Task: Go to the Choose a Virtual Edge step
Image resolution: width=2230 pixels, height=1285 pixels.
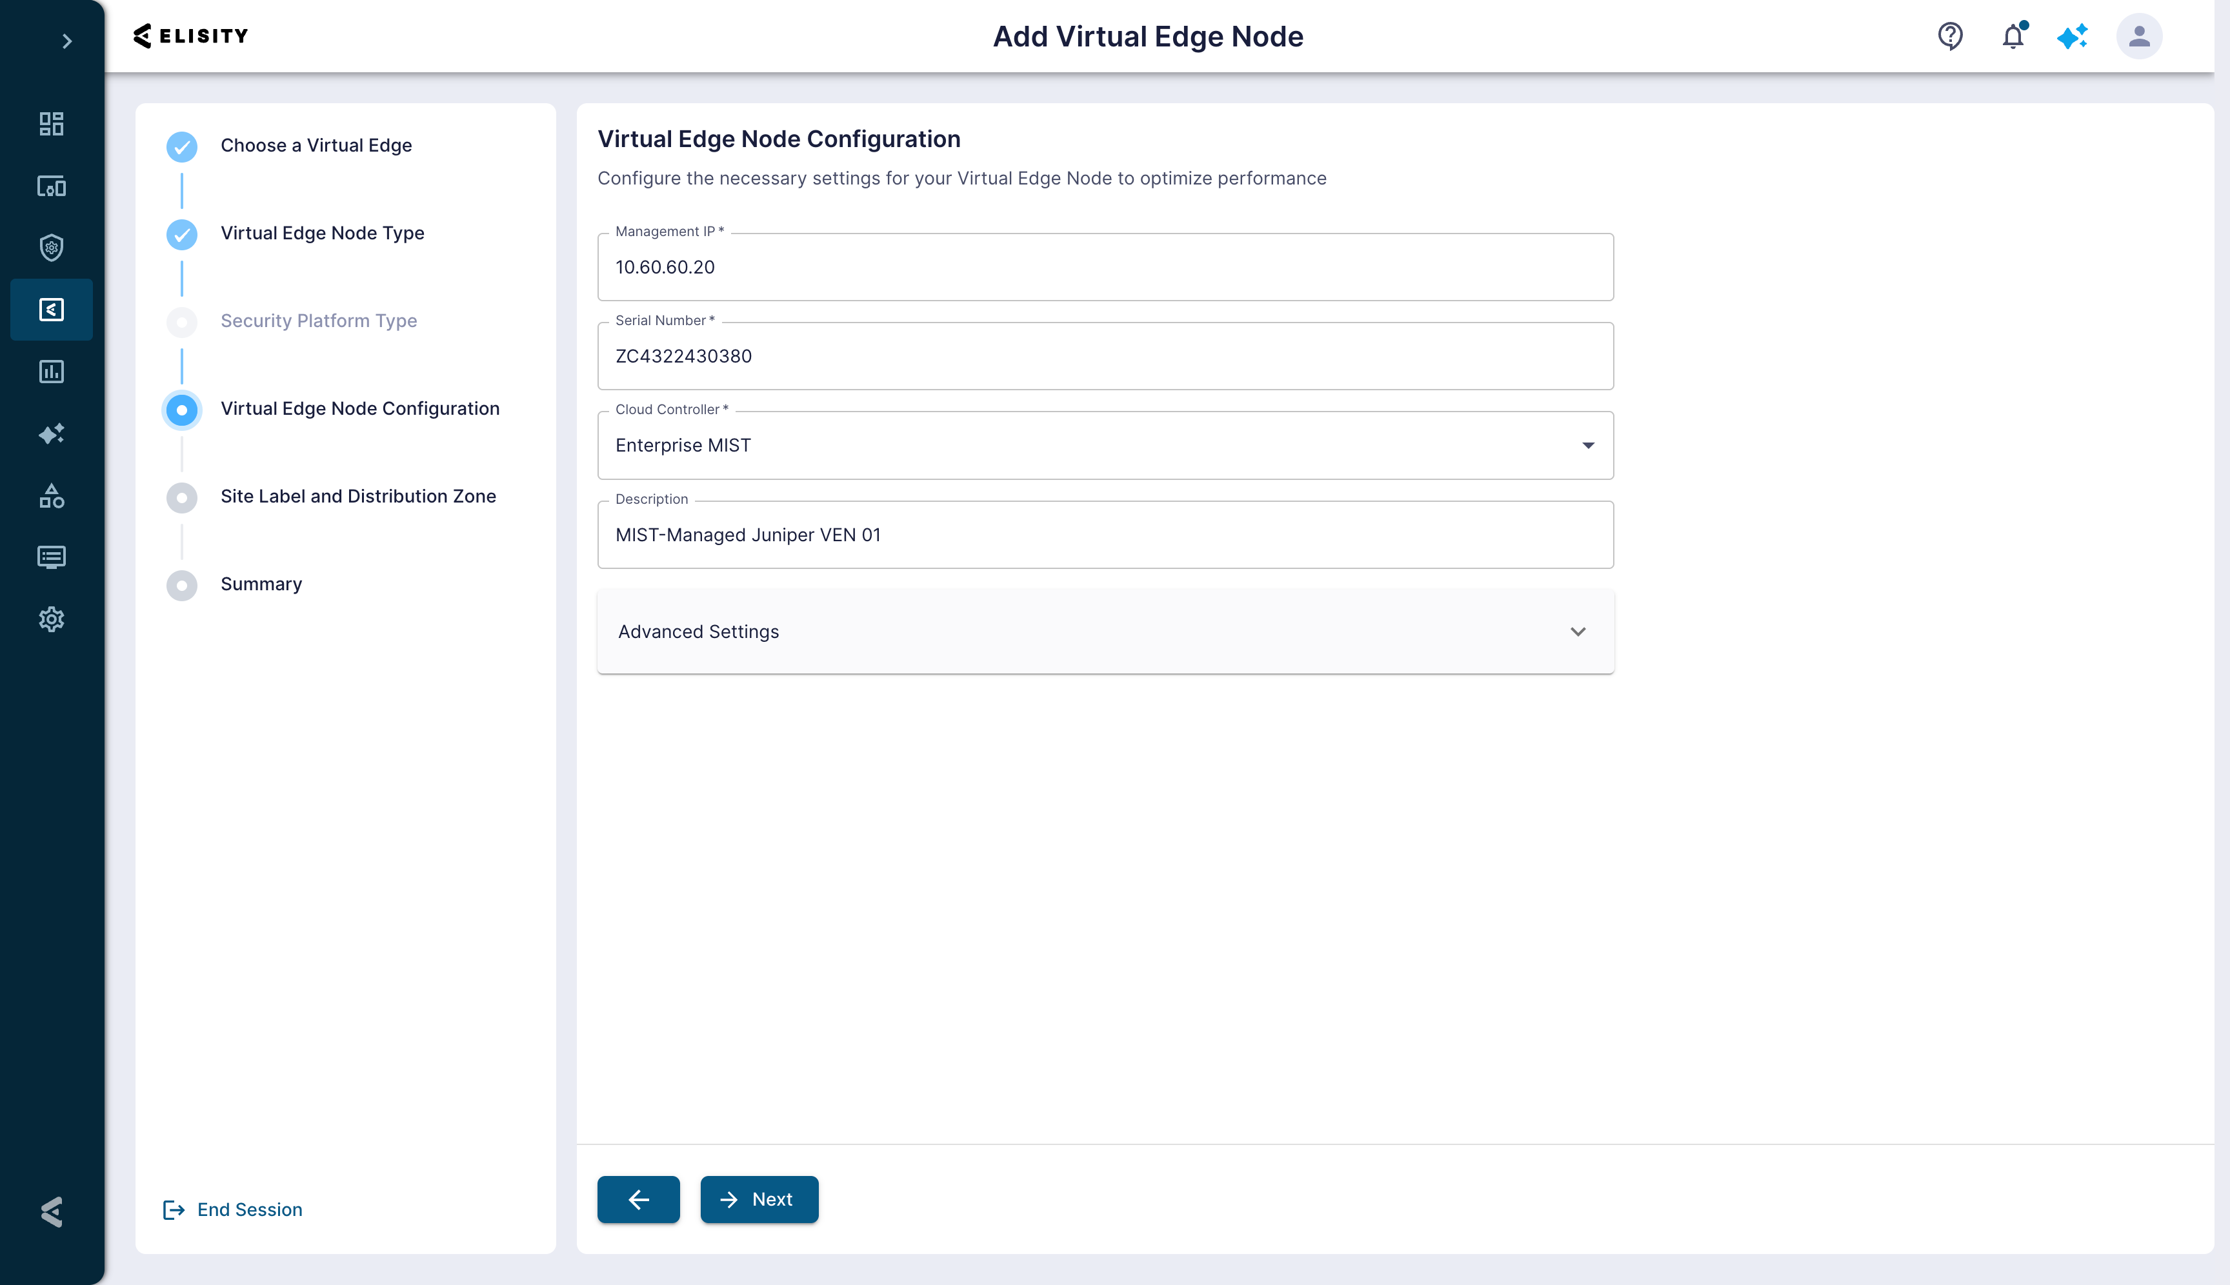Action: (x=316, y=146)
